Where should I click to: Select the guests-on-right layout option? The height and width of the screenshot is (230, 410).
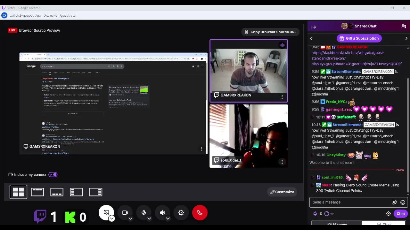point(95,192)
